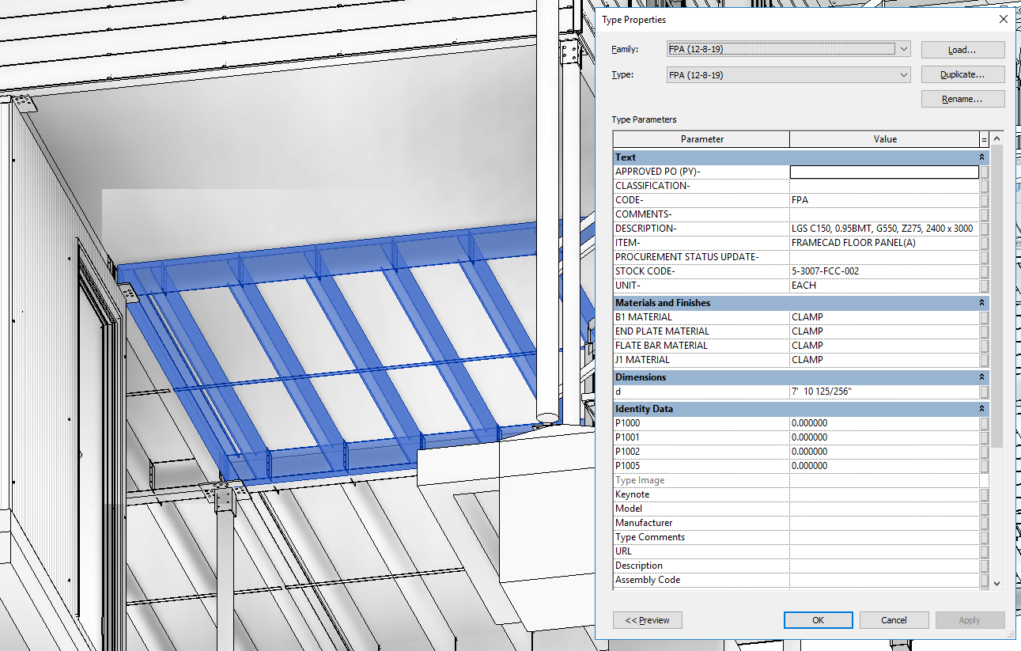Click the associate parameter button for END PLATE MATERIAL

click(984, 331)
